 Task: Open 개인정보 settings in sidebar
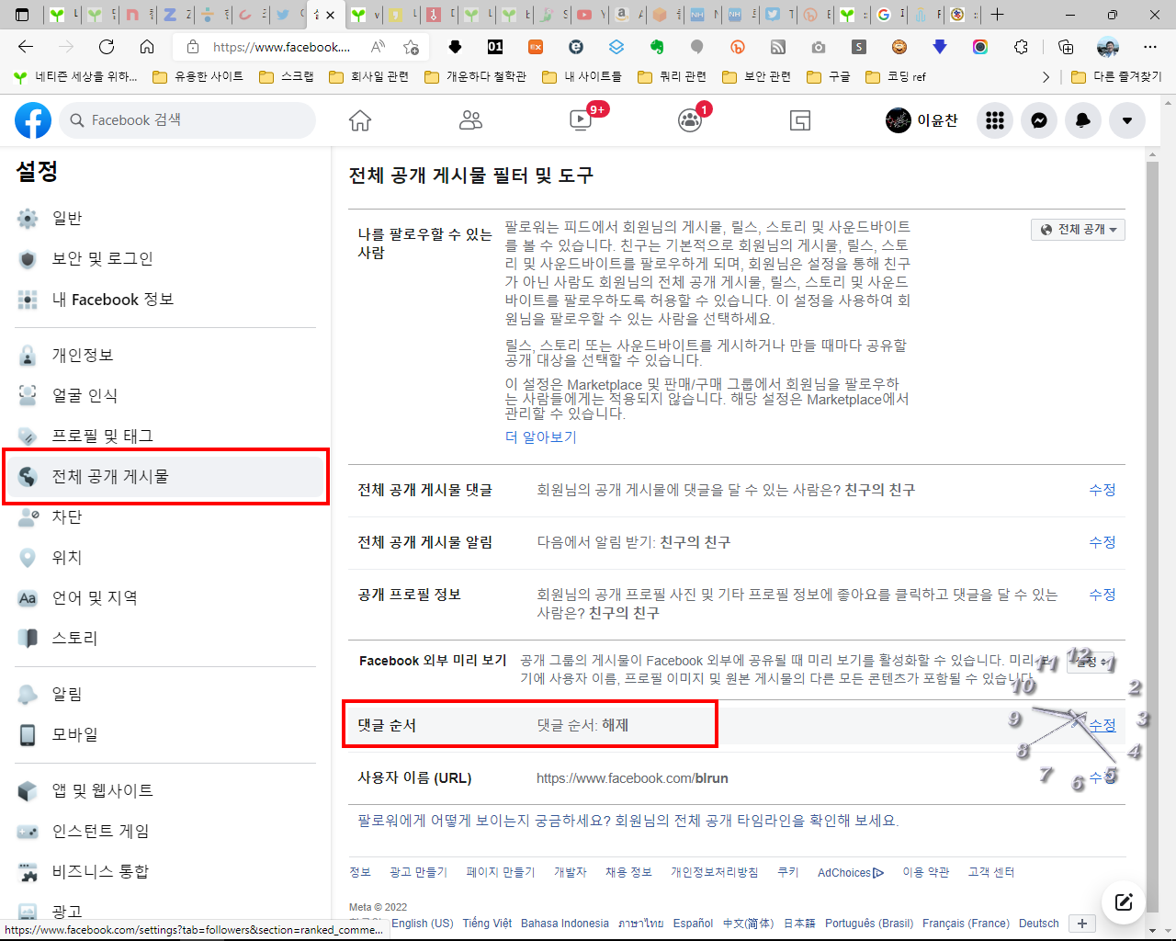click(x=165, y=355)
